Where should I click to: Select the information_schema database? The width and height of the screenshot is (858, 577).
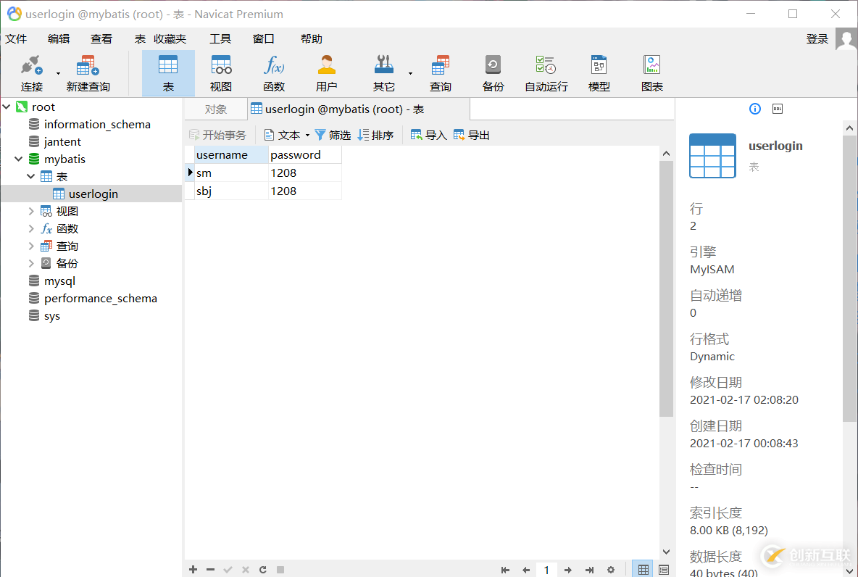click(x=97, y=124)
